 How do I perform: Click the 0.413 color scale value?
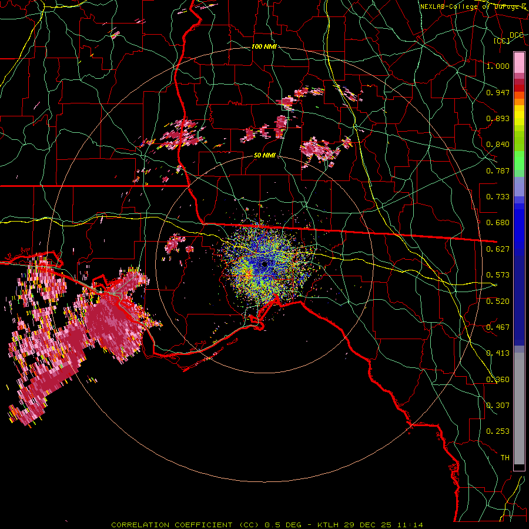click(x=498, y=353)
